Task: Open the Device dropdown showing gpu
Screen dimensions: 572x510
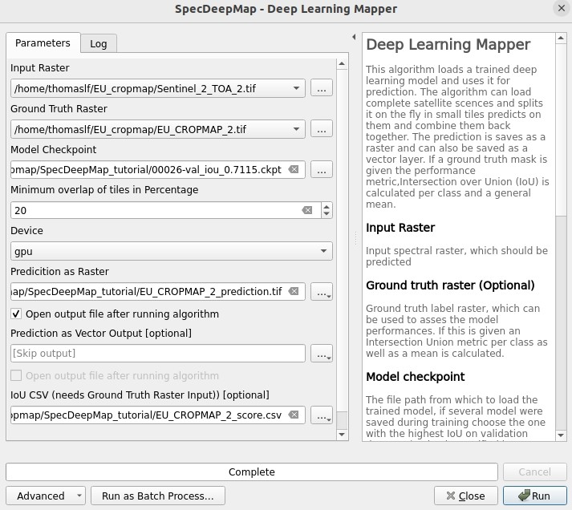Action: pyautogui.click(x=172, y=251)
